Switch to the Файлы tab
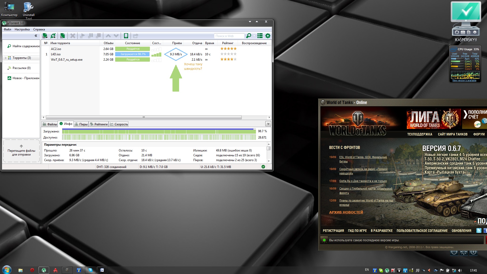The width and height of the screenshot is (487, 274). (x=50, y=124)
